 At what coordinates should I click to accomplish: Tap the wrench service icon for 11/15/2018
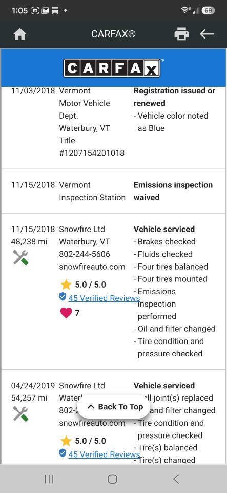pyautogui.click(x=20, y=257)
